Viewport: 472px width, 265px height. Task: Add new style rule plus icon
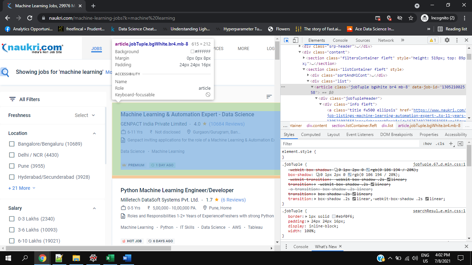coord(451,144)
